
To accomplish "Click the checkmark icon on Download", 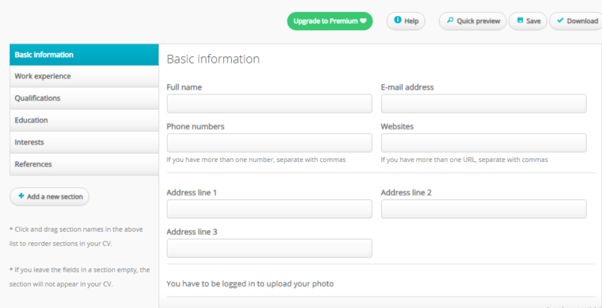I will tap(560, 21).
